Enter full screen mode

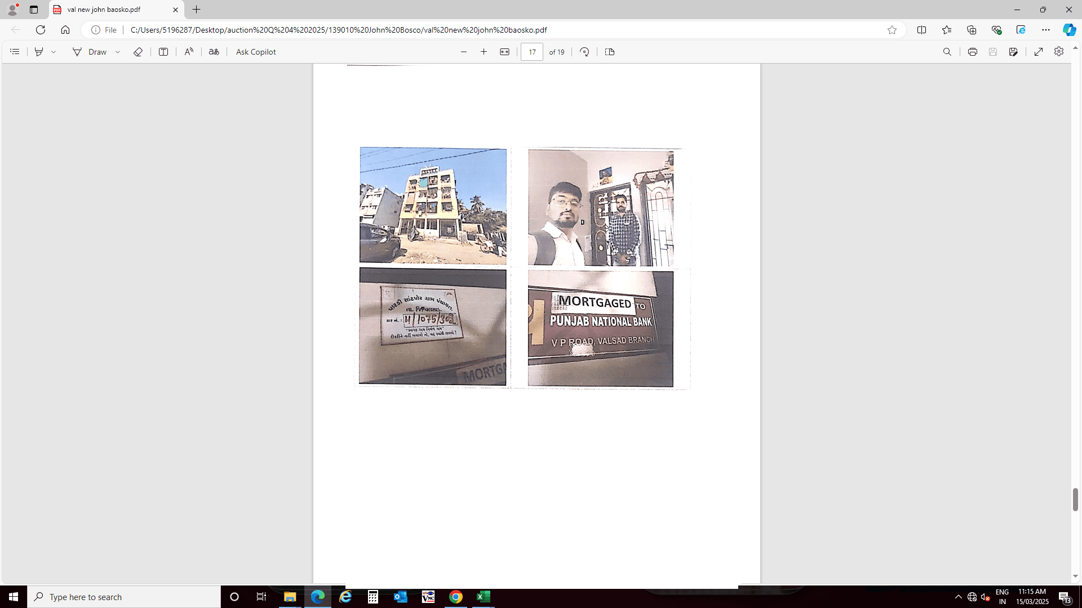[1039, 52]
